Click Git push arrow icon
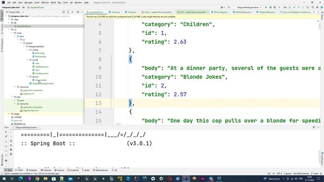324x182 pixels. [298, 8]
